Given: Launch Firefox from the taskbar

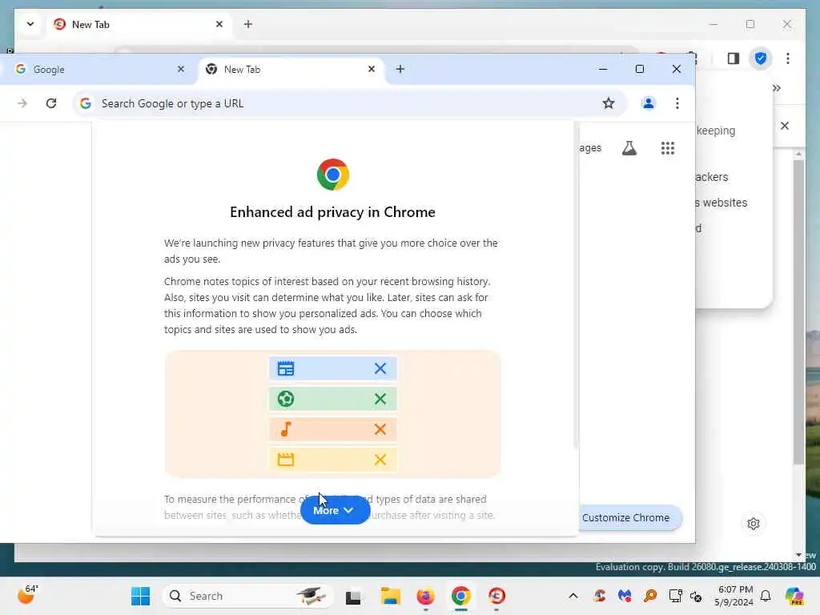Looking at the screenshot, I should pyautogui.click(x=426, y=596).
